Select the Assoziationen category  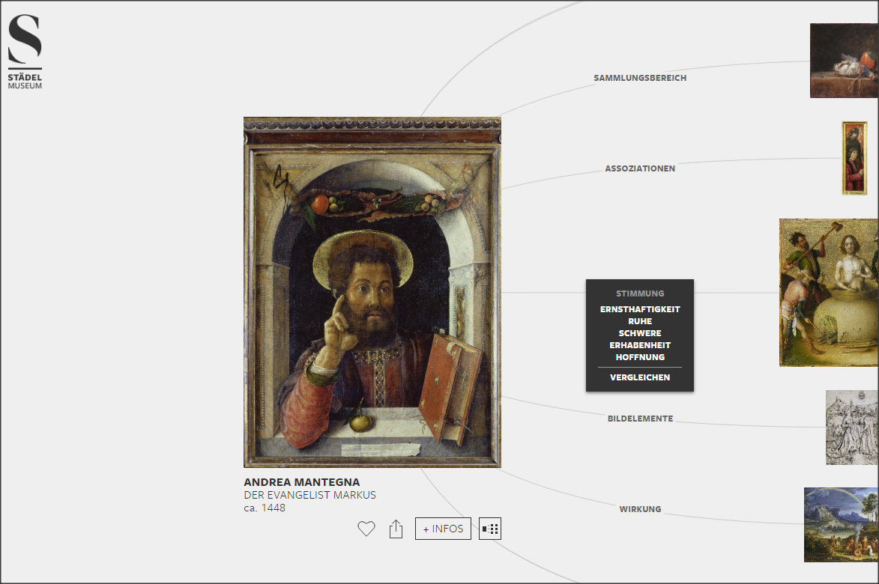coord(640,168)
